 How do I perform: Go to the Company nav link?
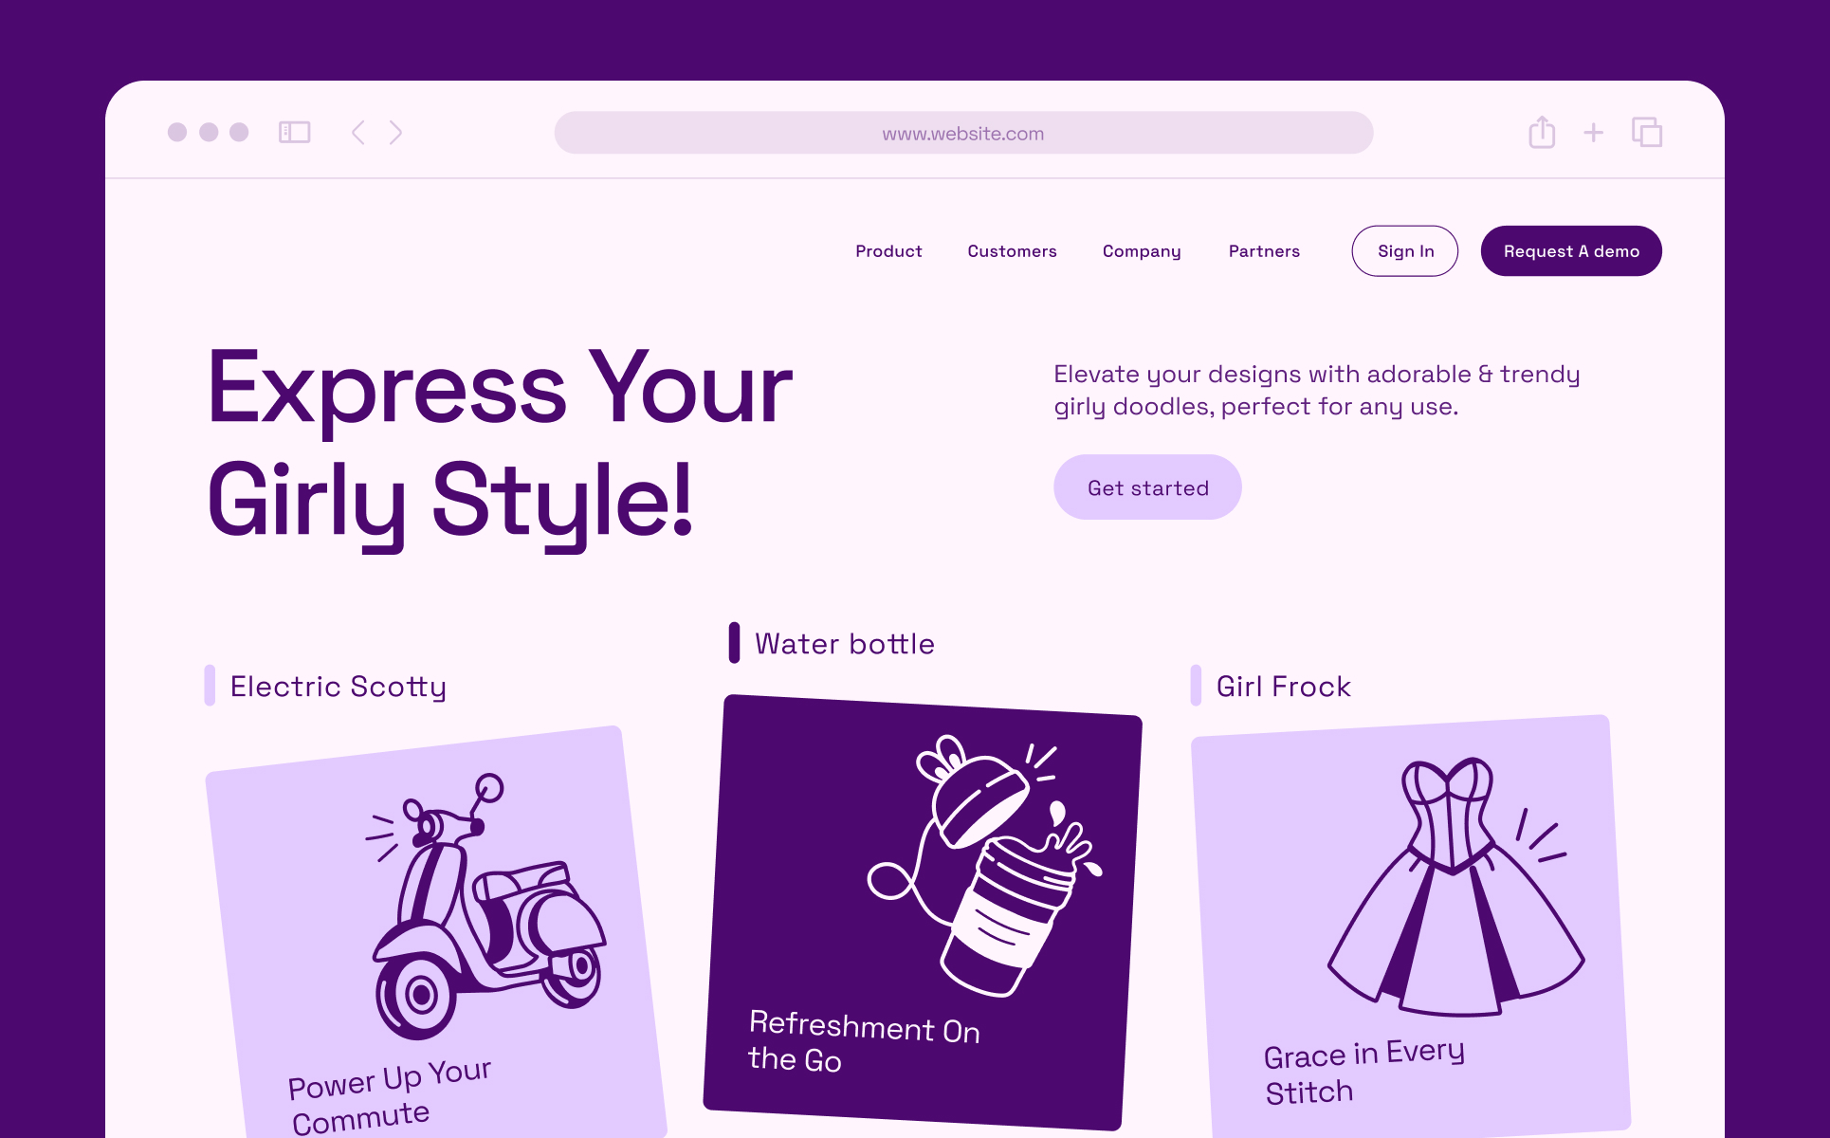[x=1142, y=251]
